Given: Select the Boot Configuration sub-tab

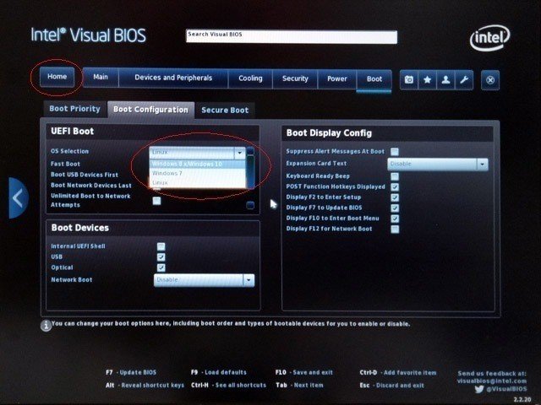Looking at the screenshot, I should pos(150,110).
